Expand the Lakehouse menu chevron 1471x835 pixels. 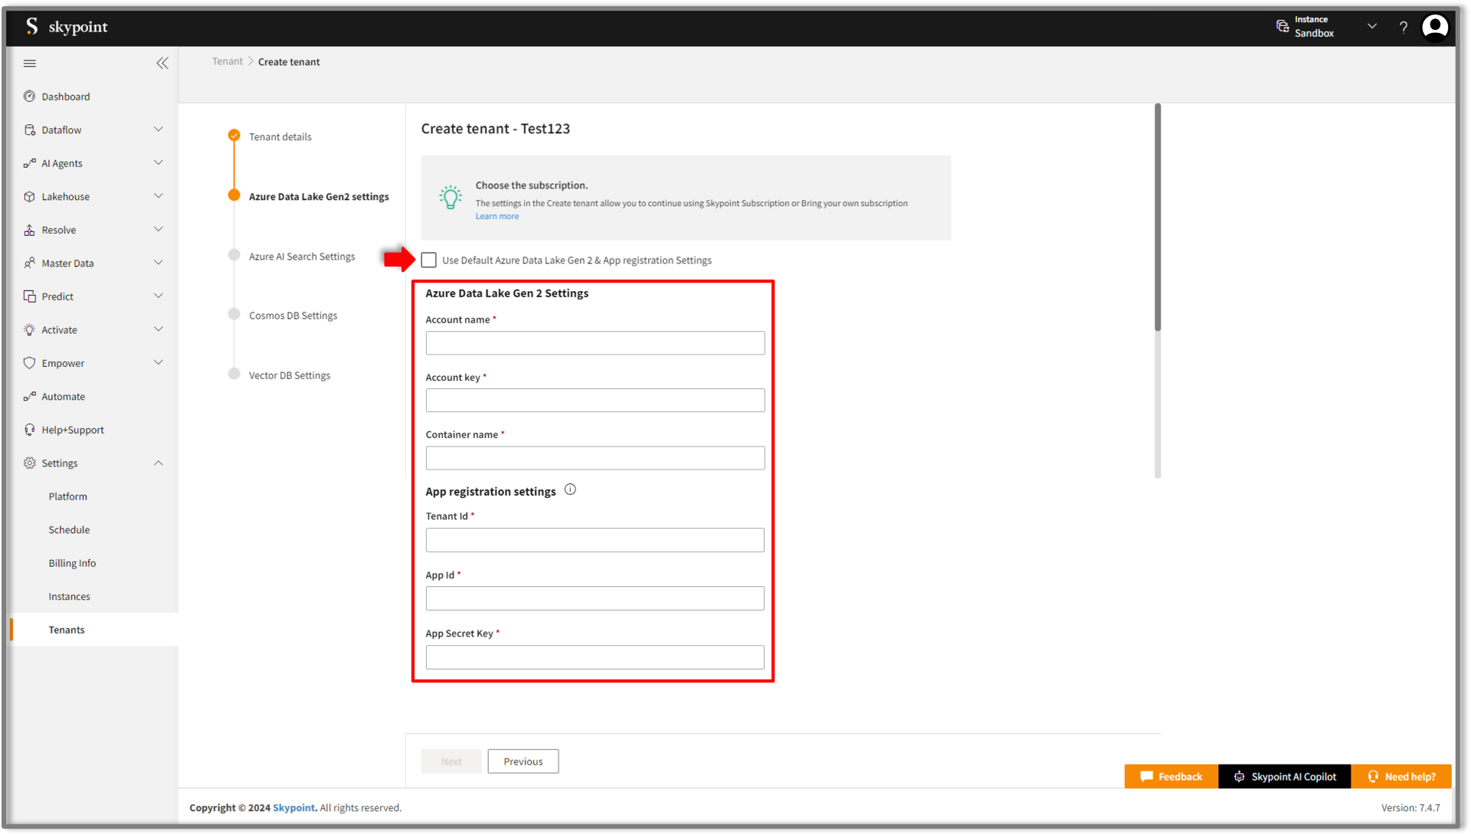tap(159, 196)
